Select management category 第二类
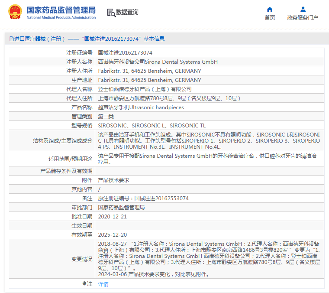329x293 pixels. click(106, 116)
